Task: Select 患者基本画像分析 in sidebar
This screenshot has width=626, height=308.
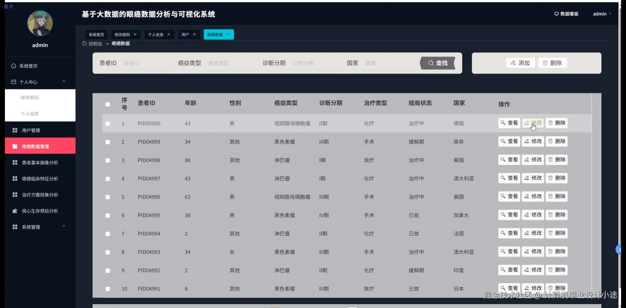Action: pos(14,162)
